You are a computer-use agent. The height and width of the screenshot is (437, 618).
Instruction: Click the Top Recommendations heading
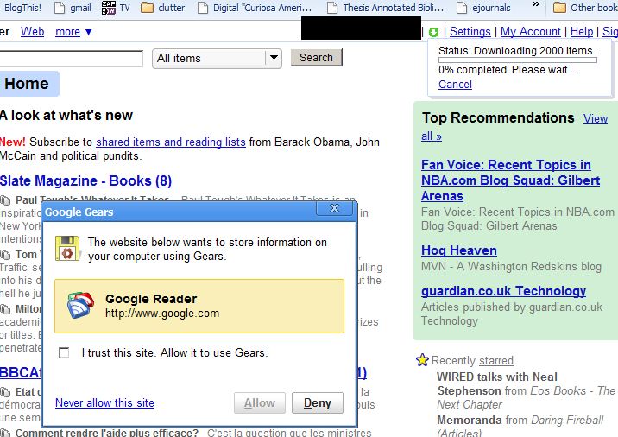click(x=498, y=118)
